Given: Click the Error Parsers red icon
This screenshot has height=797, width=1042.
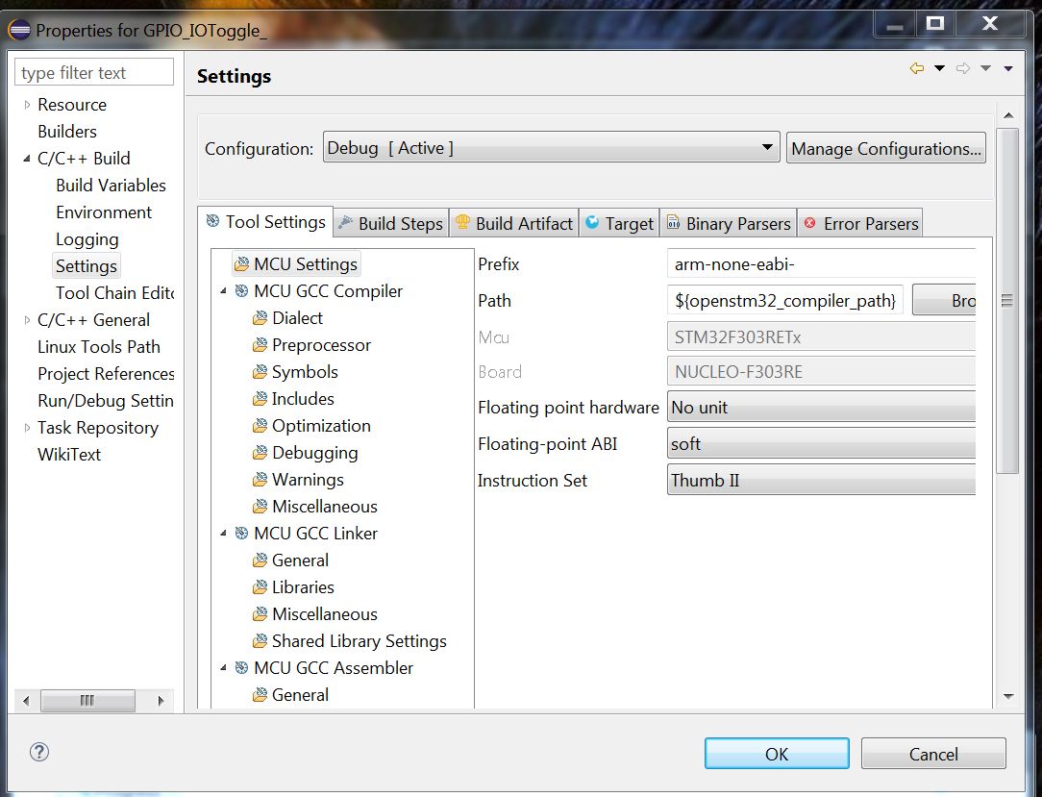Looking at the screenshot, I should coord(809,223).
